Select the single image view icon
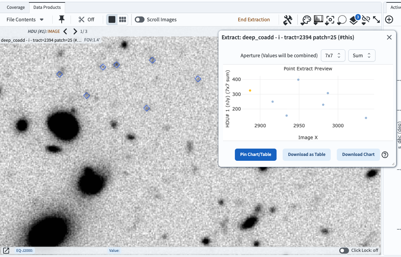Screen dimensions: 401x257 [112, 19]
